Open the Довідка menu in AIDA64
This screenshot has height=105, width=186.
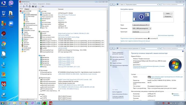pyautogui.click(x=48, y=4)
